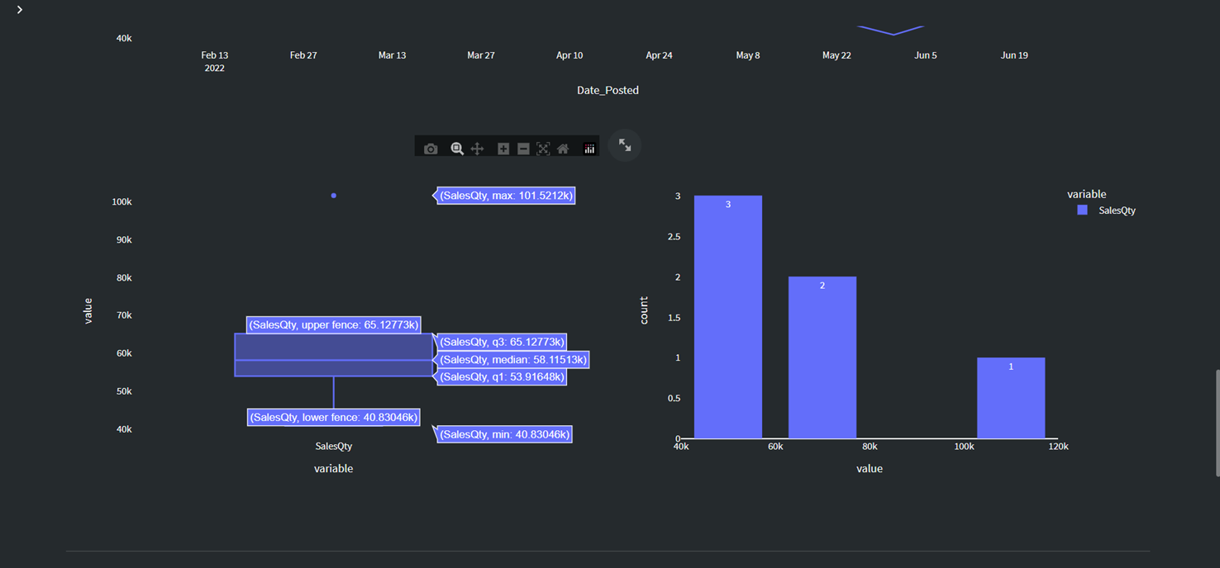Click the SalesQty legend color swatch

click(x=1081, y=210)
